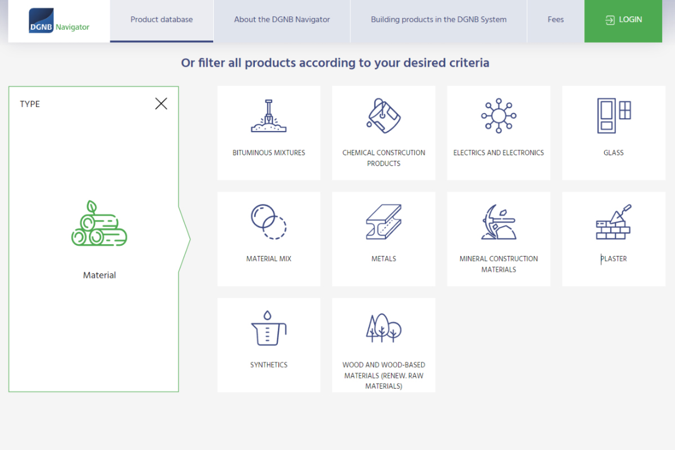Pick the Glass door and window icon

tap(614, 116)
